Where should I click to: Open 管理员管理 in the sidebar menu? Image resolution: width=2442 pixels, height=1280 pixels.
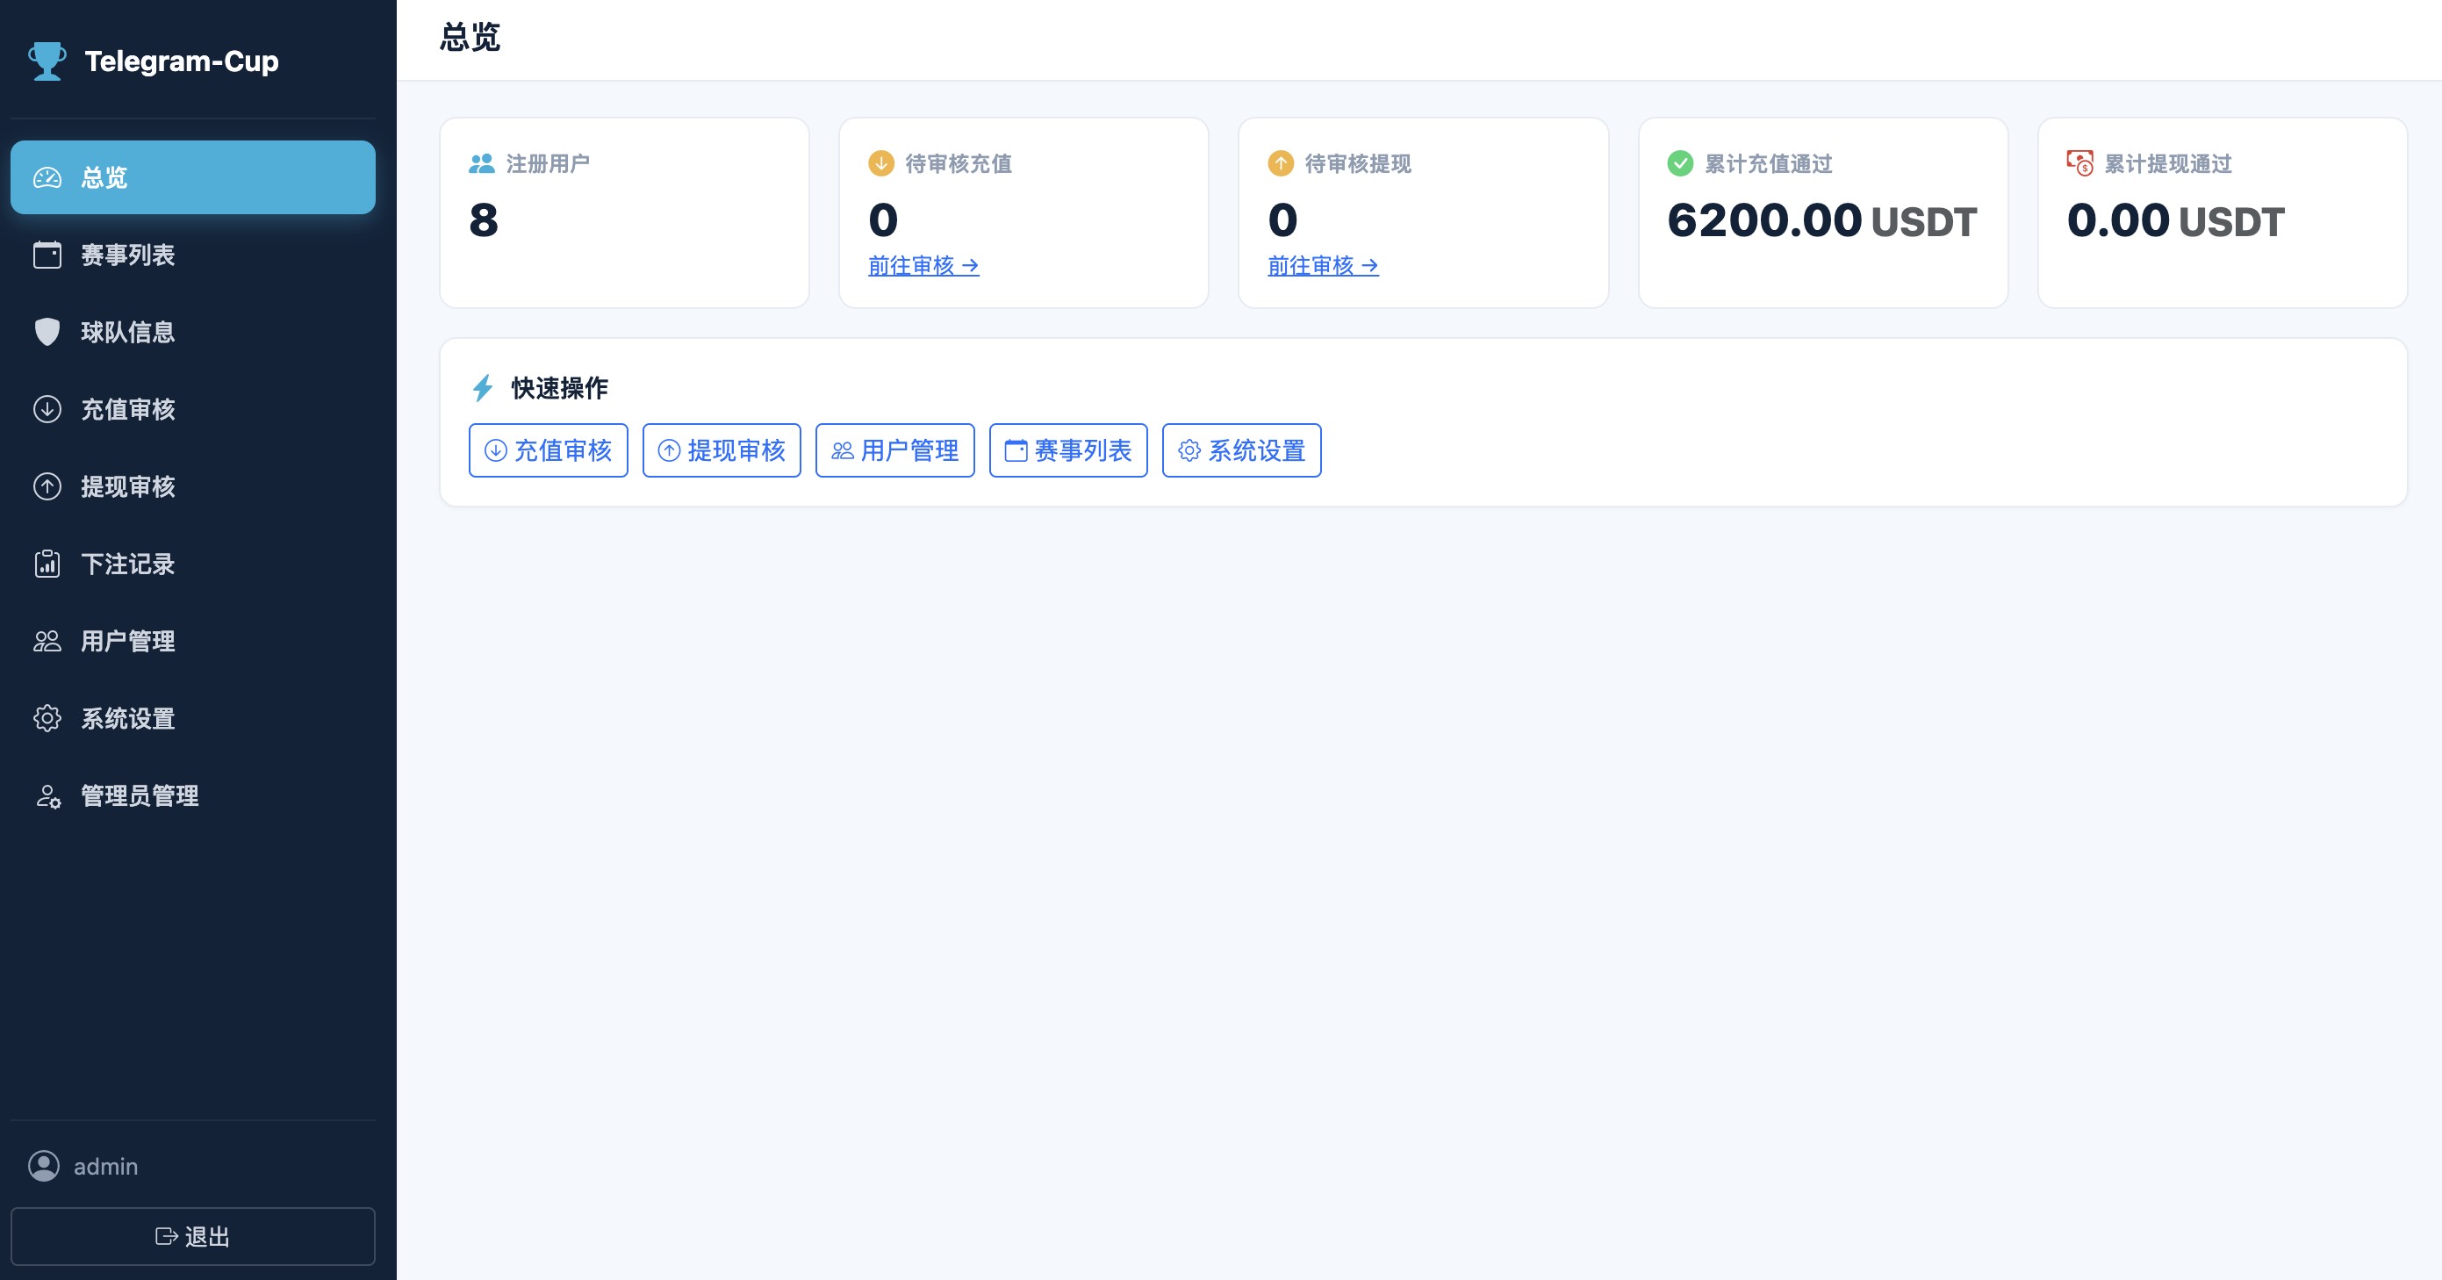click(x=192, y=795)
